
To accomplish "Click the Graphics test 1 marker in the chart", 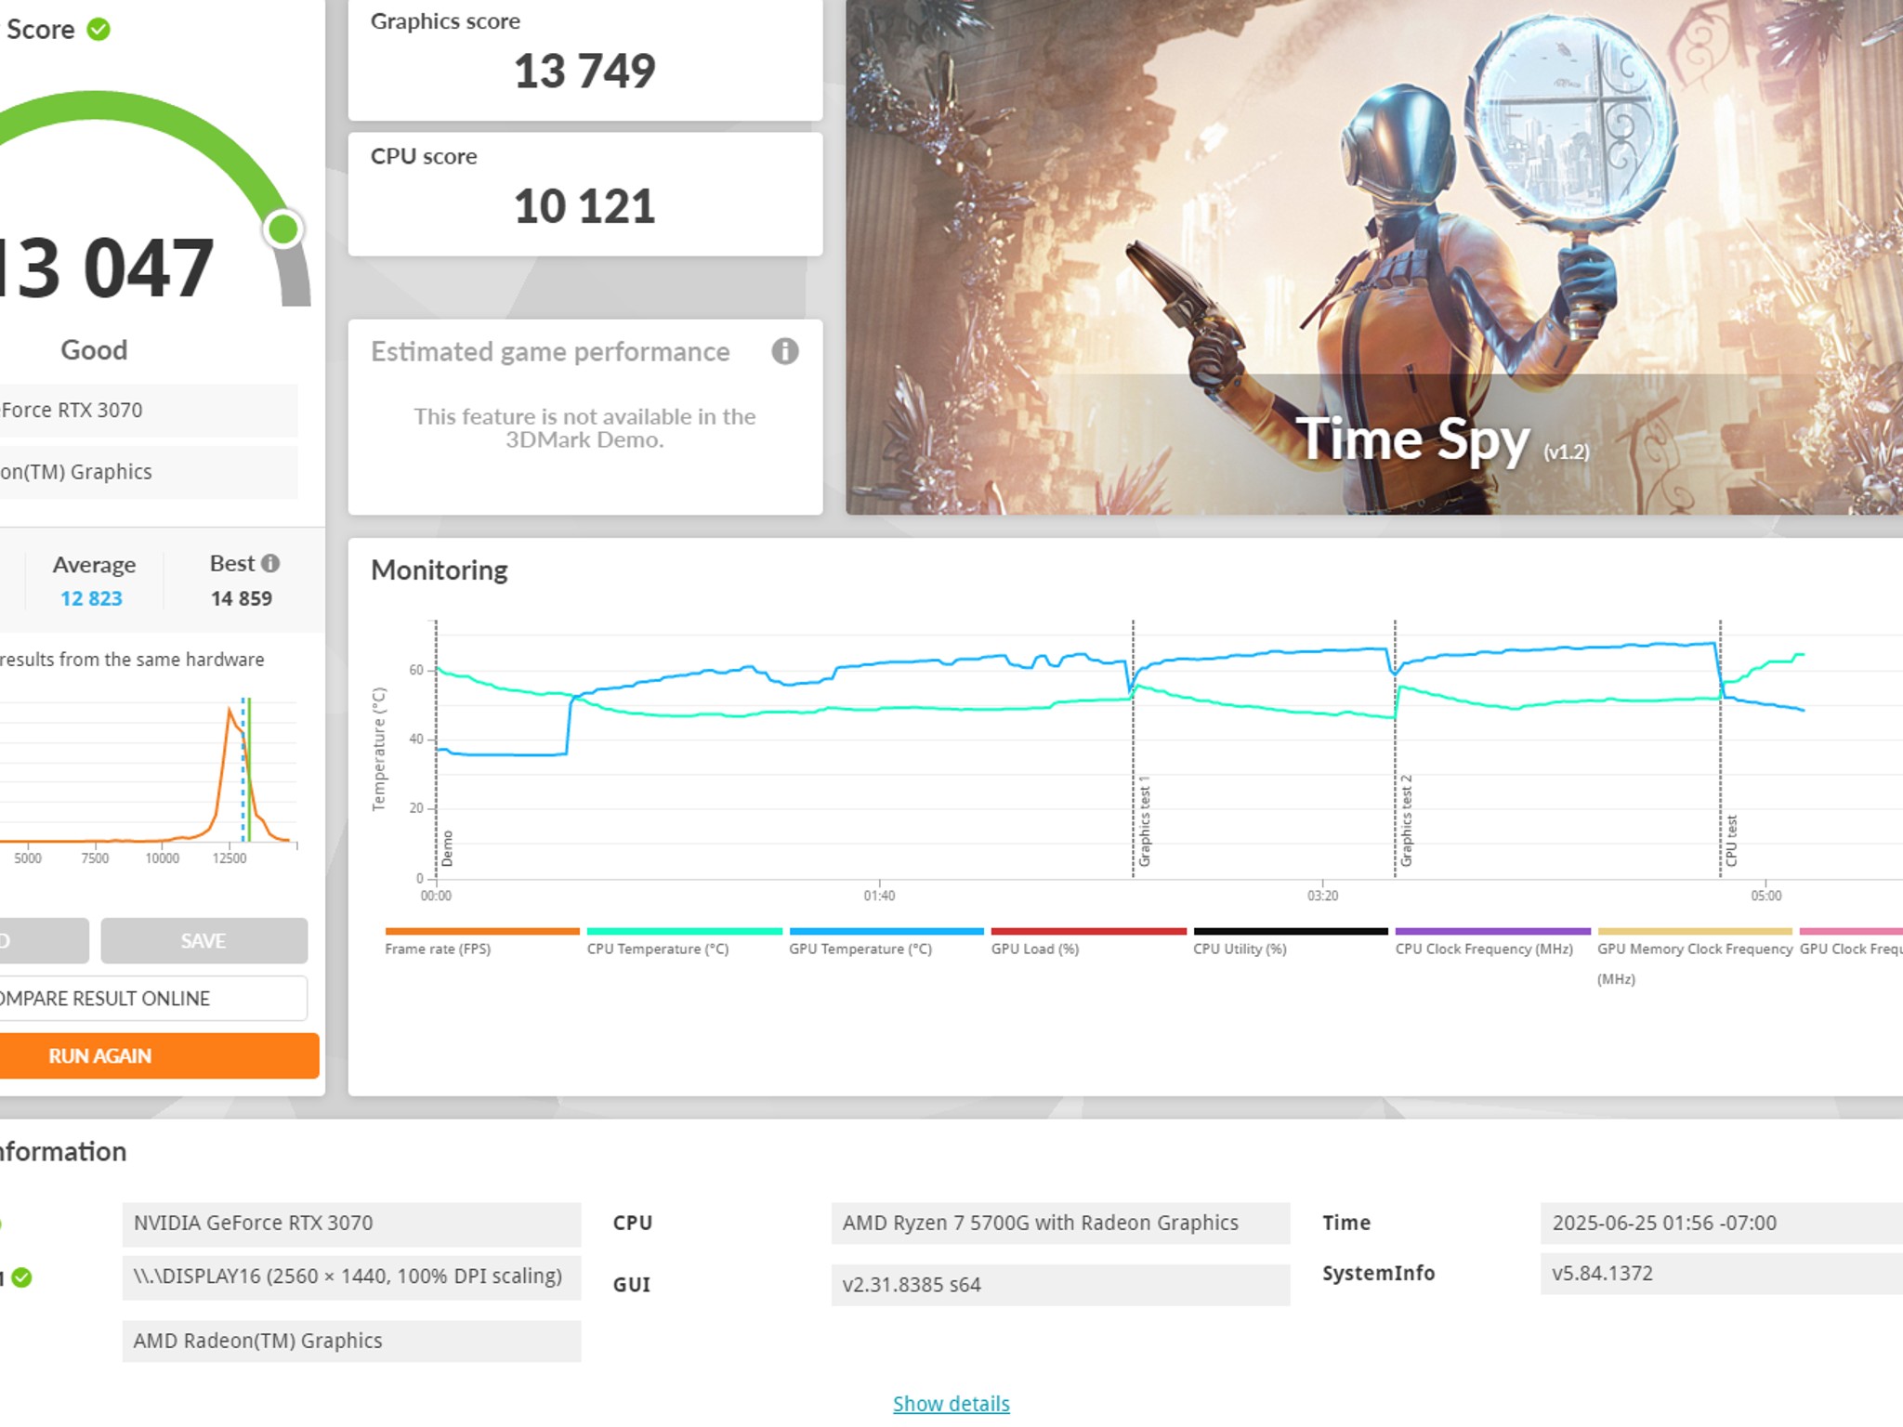I will 1144,821.
